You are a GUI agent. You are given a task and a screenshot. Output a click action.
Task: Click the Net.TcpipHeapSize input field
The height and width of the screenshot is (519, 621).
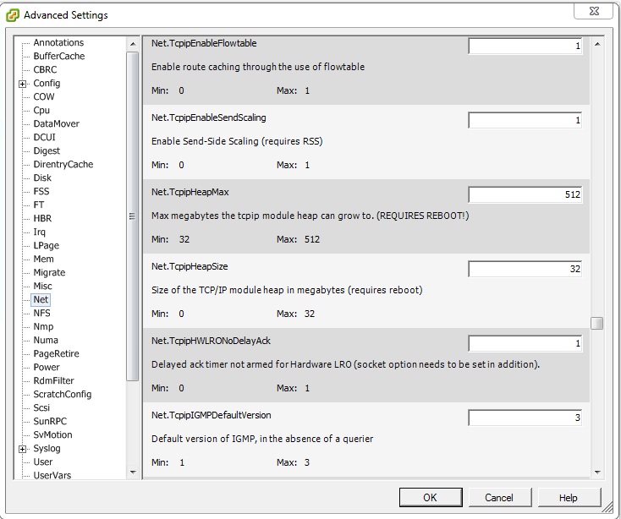tap(525, 269)
